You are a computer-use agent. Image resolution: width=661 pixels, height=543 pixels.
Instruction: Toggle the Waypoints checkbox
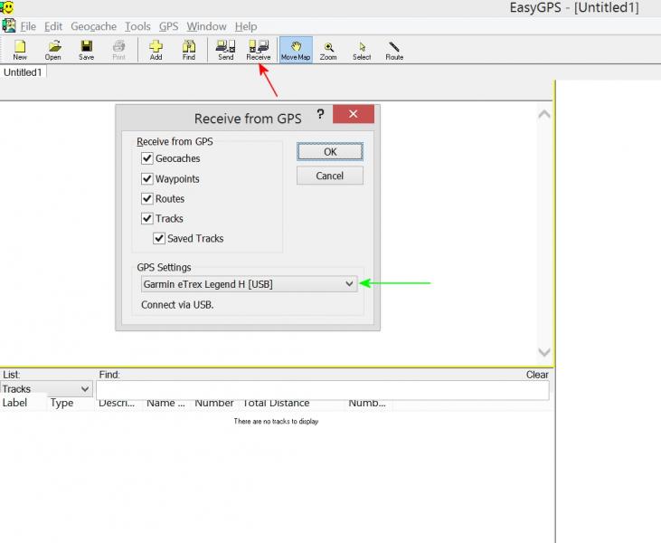pos(146,179)
